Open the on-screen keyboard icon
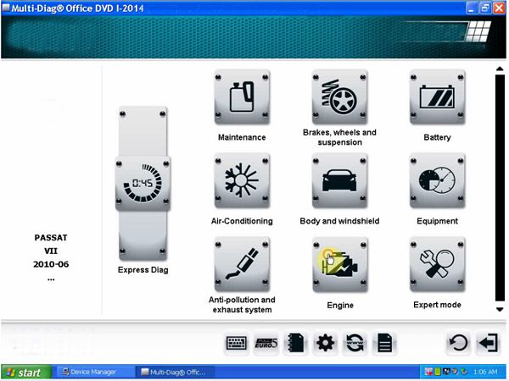Image resolution: width=509 pixels, height=381 pixels. [x=237, y=343]
